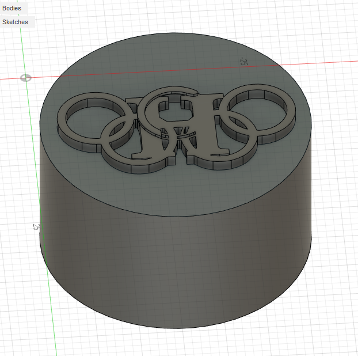This screenshot has height=356, width=358.
Task: Click the '-25' grid axis label
Action: click(x=243, y=61)
